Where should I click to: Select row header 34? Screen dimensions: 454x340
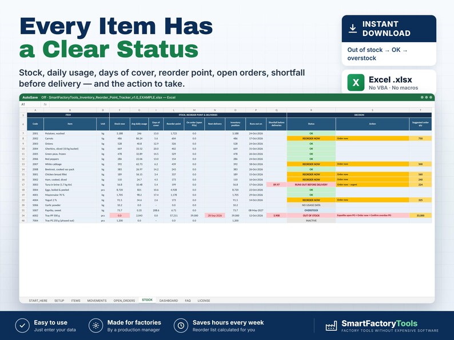(x=23, y=216)
